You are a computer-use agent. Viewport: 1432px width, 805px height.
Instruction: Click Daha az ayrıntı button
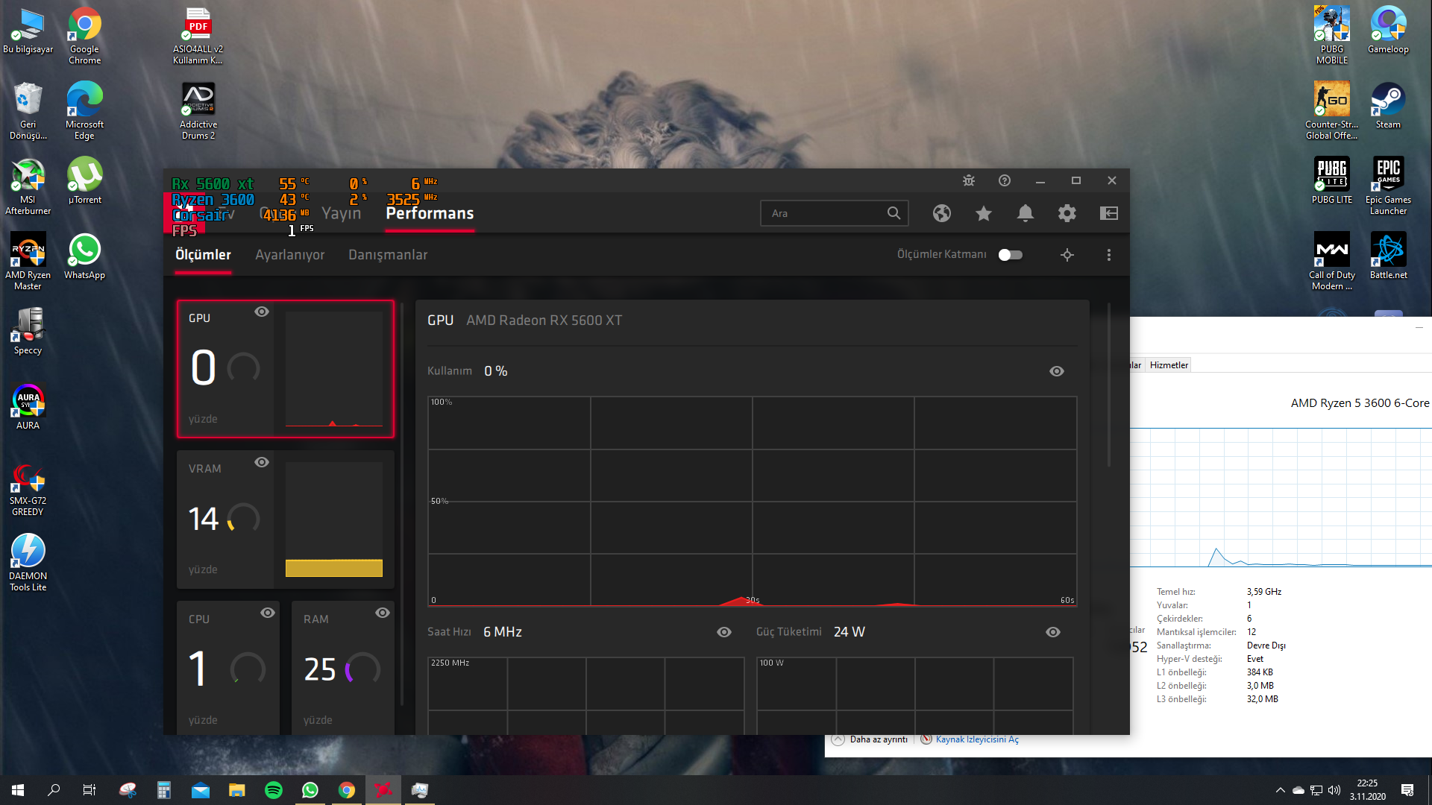tap(870, 739)
